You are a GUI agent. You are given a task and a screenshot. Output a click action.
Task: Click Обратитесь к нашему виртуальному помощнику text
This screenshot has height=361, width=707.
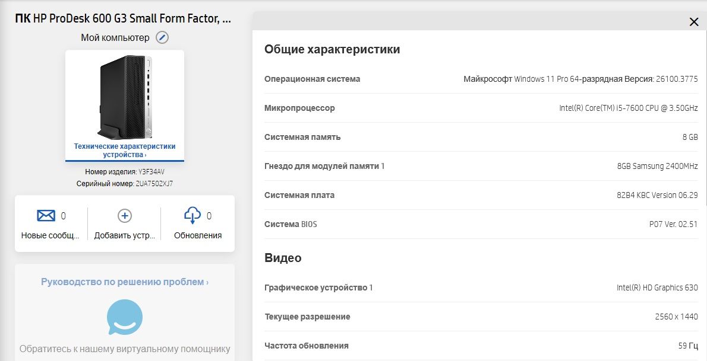[x=125, y=349]
